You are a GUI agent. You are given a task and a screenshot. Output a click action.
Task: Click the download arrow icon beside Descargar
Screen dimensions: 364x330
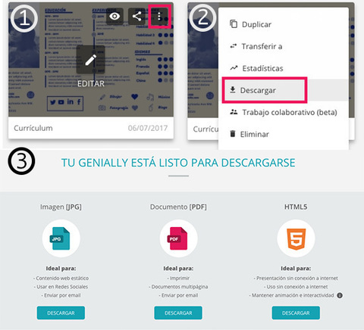click(233, 89)
